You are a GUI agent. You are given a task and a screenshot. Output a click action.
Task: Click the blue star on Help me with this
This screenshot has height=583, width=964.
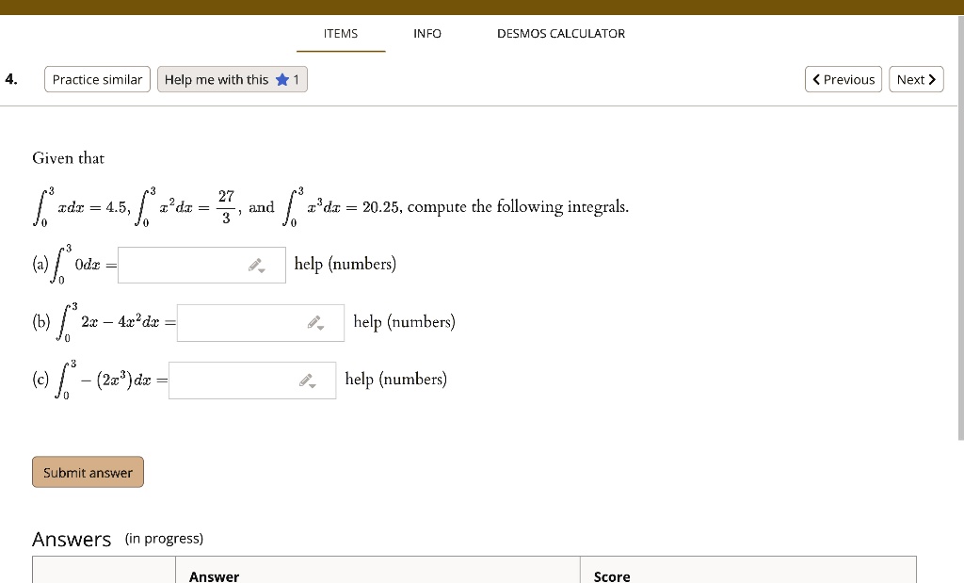click(x=281, y=79)
